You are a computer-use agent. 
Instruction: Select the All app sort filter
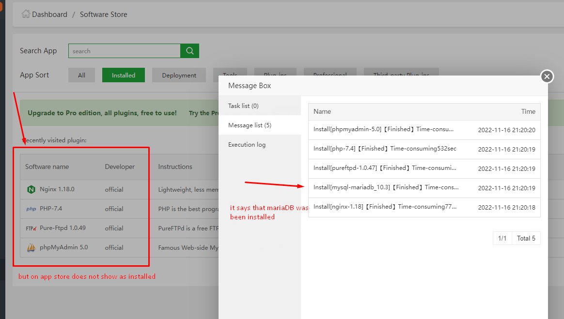coord(82,75)
